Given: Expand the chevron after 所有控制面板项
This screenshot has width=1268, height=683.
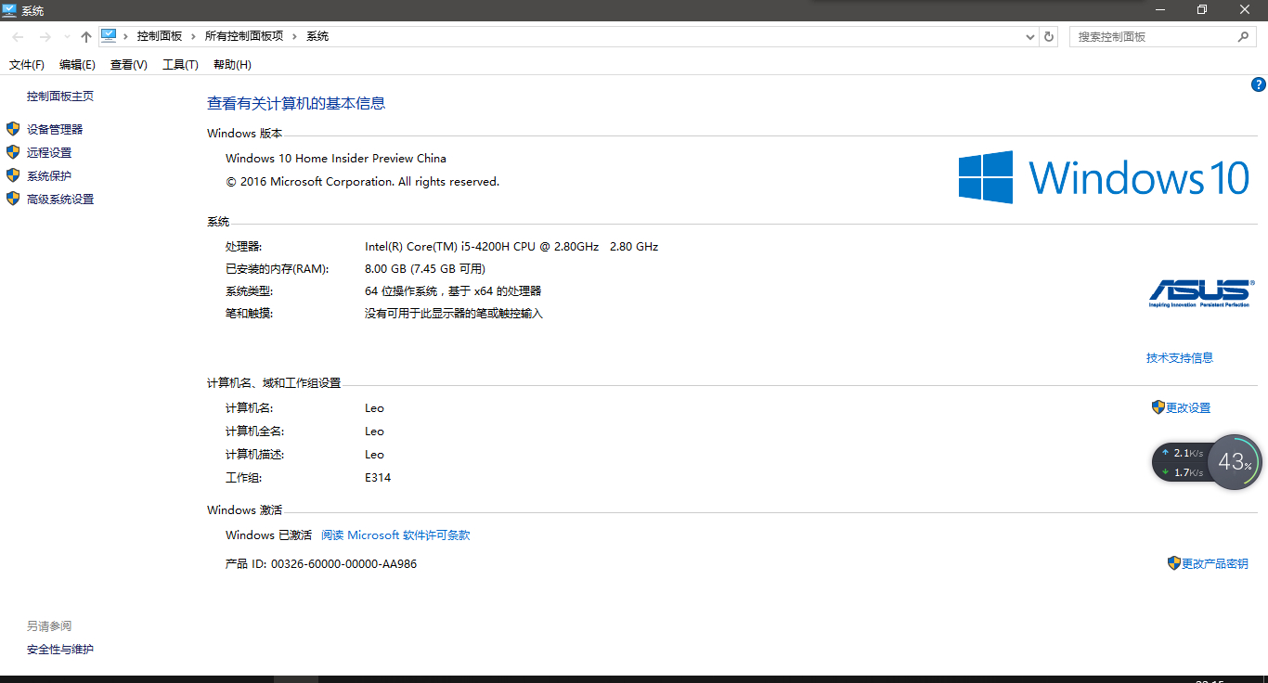Looking at the screenshot, I should [x=295, y=36].
